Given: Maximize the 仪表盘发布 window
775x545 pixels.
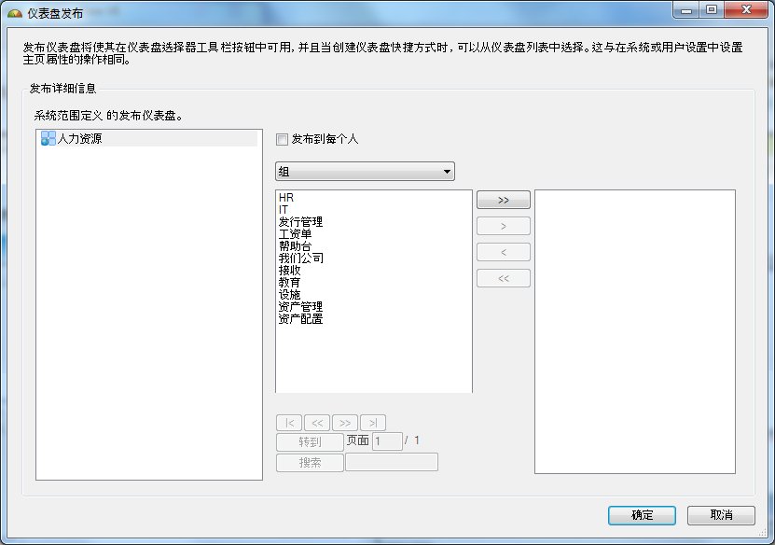Looking at the screenshot, I should (x=712, y=10).
